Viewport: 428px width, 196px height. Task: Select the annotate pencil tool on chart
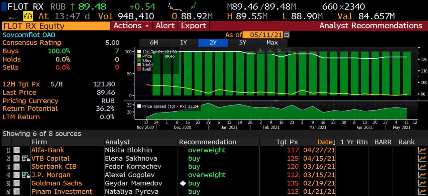270,50
